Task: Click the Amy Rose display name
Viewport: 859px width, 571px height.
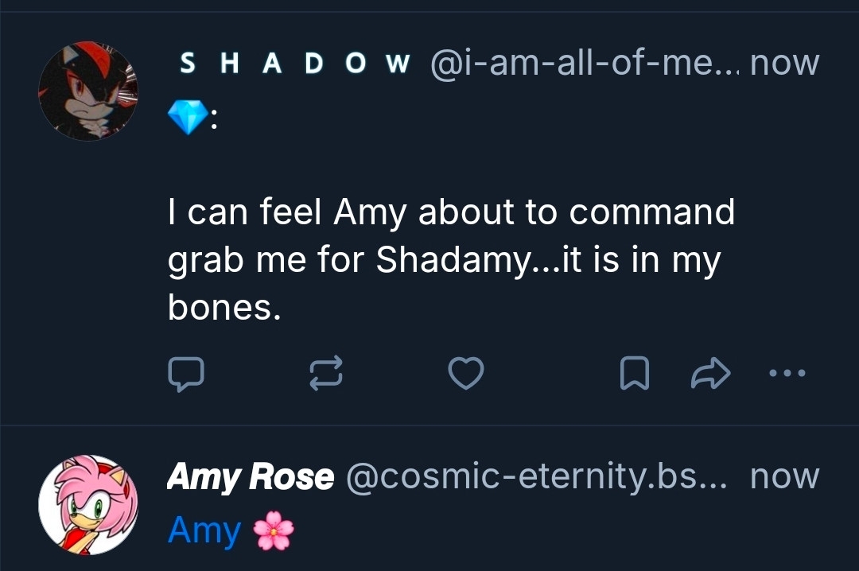Action: coord(251,477)
